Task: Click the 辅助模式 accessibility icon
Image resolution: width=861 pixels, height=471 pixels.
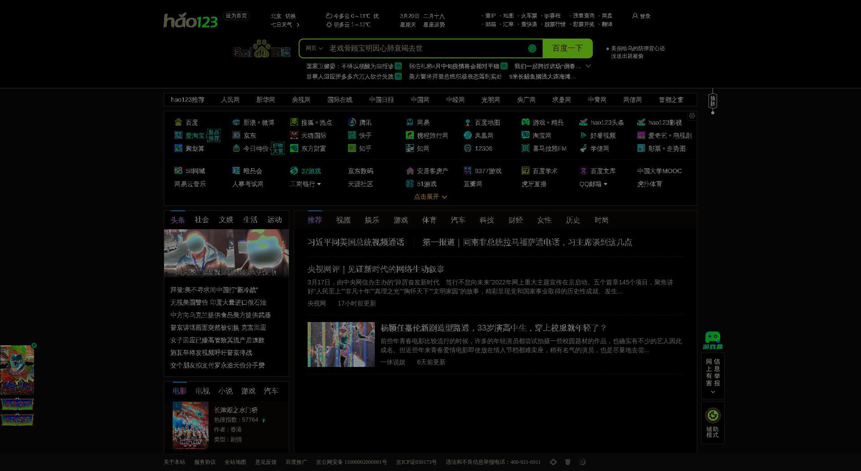Action: pyautogui.click(x=713, y=415)
